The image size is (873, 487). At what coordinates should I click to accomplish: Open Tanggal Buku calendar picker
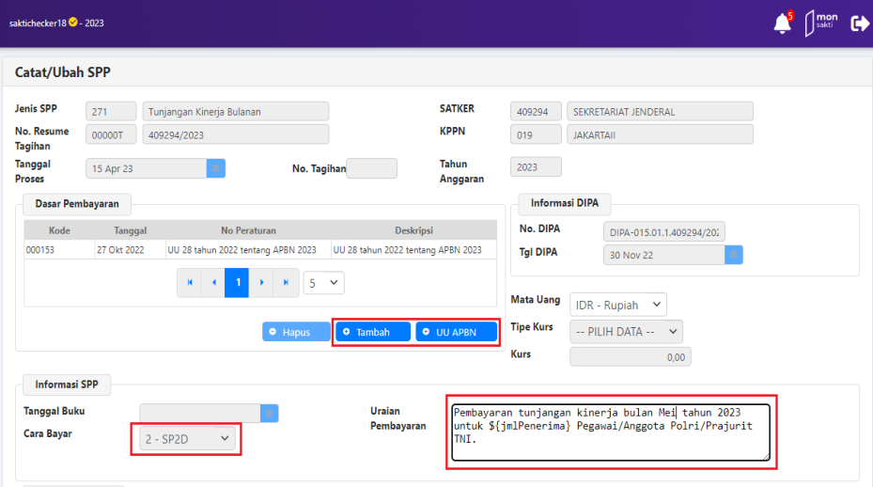pyautogui.click(x=270, y=413)
